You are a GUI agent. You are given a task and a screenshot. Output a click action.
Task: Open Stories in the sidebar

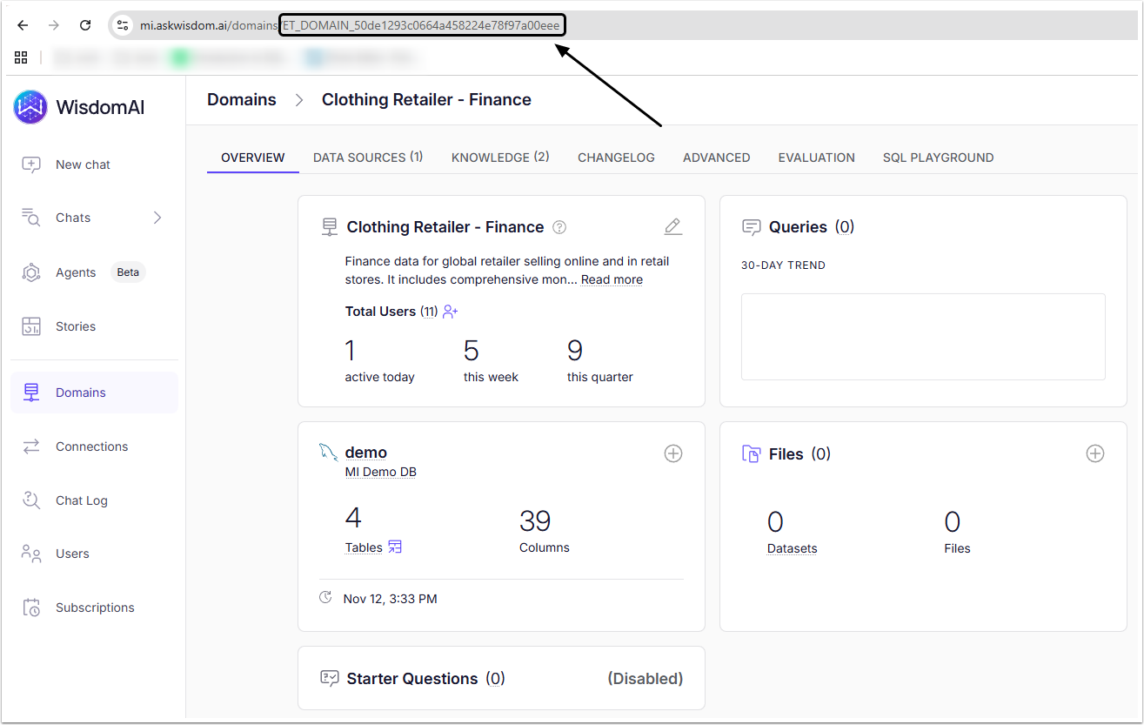tap(76, 326)
